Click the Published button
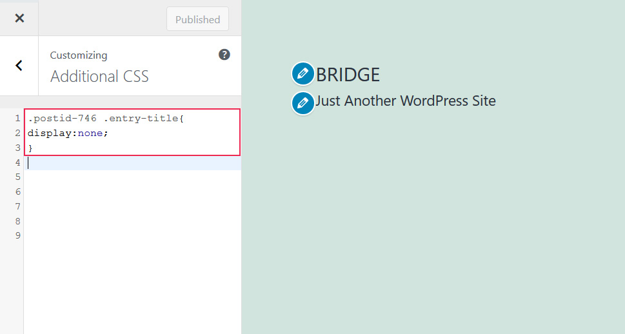This screenshot has width=625, height=334. pyautogui.click(x=197, y=19)
